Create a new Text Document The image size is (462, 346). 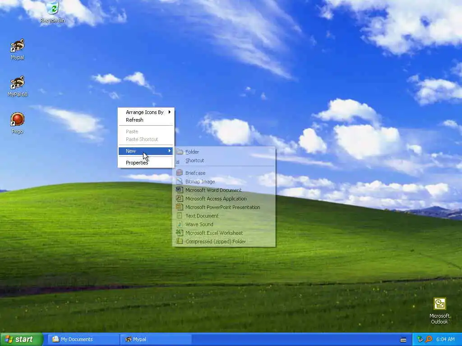pos(224,216)
